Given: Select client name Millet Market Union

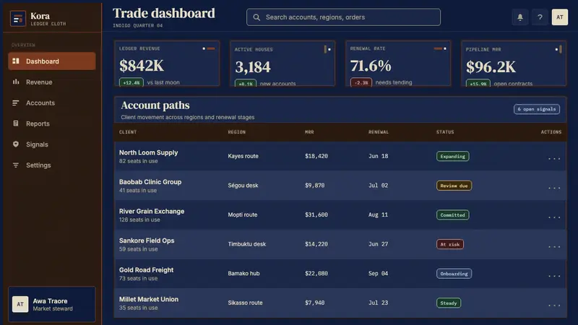Looking at the screenshot, I should 149,299.
